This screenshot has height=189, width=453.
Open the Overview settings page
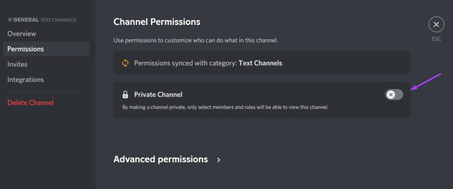coord(22,34)
